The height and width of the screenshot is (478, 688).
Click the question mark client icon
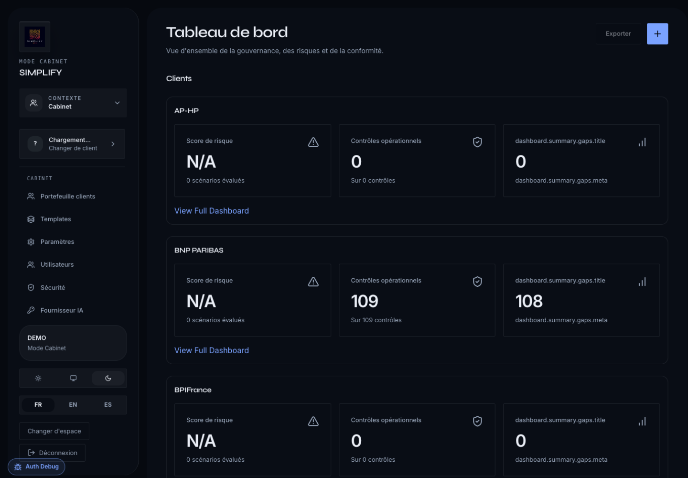[x=35, y=144]
